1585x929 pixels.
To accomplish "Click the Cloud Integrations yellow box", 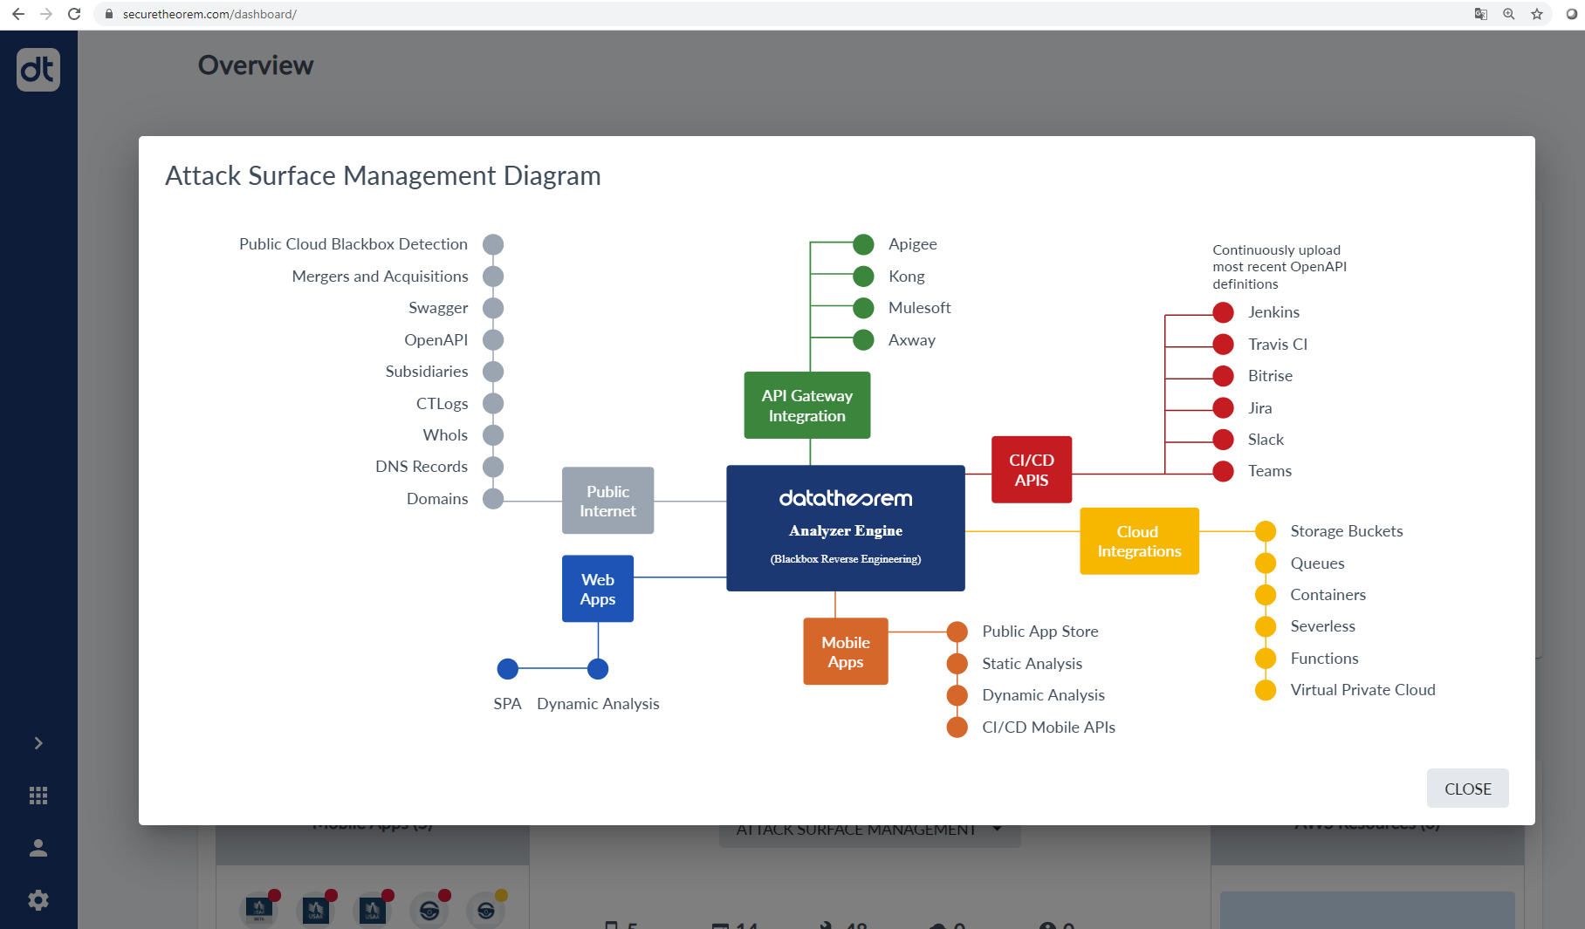I will (x=1139, y=541).
